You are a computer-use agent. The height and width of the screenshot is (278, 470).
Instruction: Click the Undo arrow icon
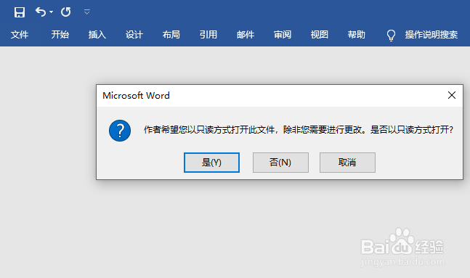(x=41, y=12)
